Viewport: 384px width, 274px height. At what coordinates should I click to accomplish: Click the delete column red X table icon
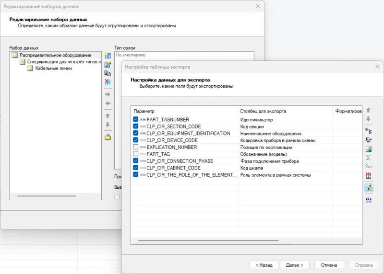369,176
